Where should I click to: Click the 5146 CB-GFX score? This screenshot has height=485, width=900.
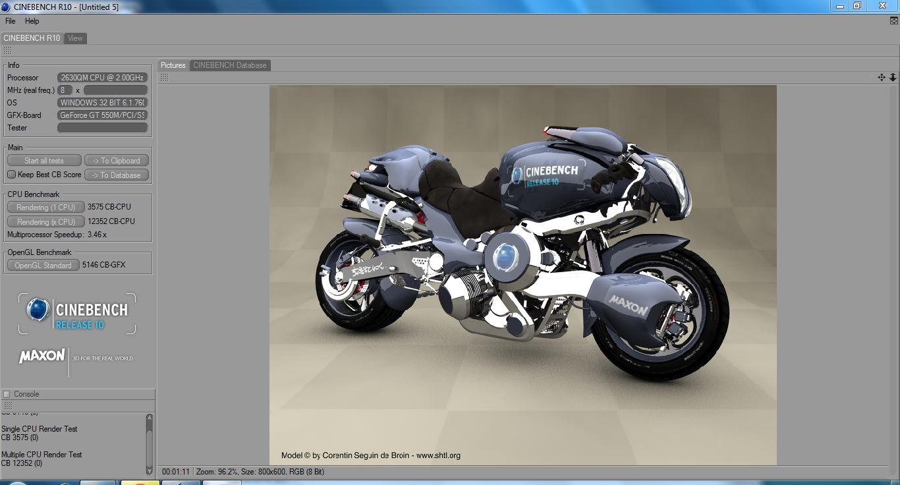[104, 265]
